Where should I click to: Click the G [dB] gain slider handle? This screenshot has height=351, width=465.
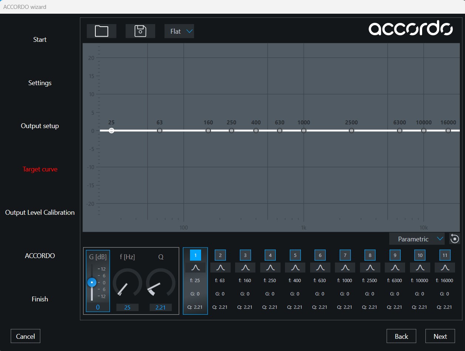[92, 283]
